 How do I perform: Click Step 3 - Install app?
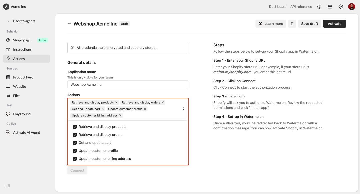click(229, 96)
